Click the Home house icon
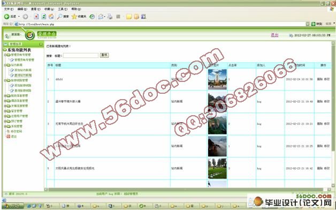336x210 pixels. (51, 17)
